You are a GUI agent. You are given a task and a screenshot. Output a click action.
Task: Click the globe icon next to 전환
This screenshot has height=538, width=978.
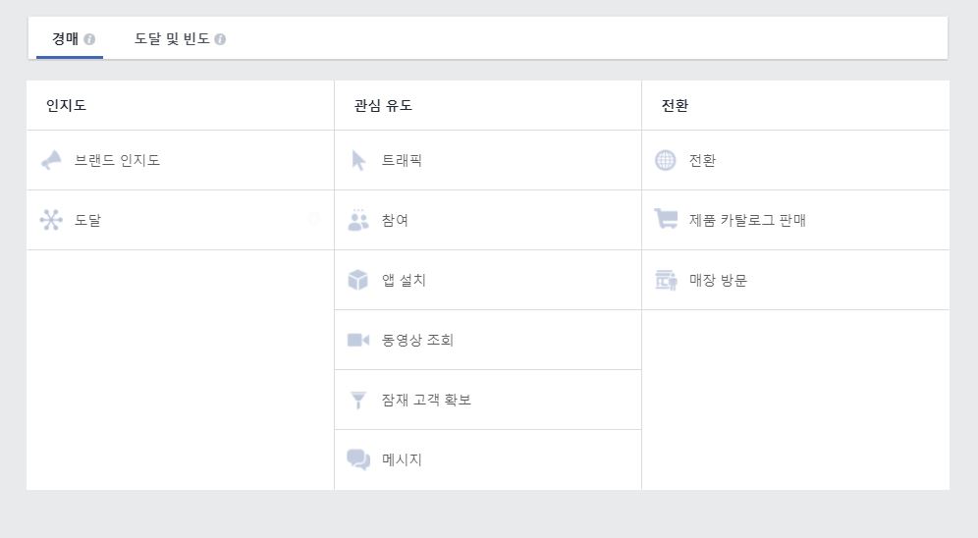(x=666, y=160)
